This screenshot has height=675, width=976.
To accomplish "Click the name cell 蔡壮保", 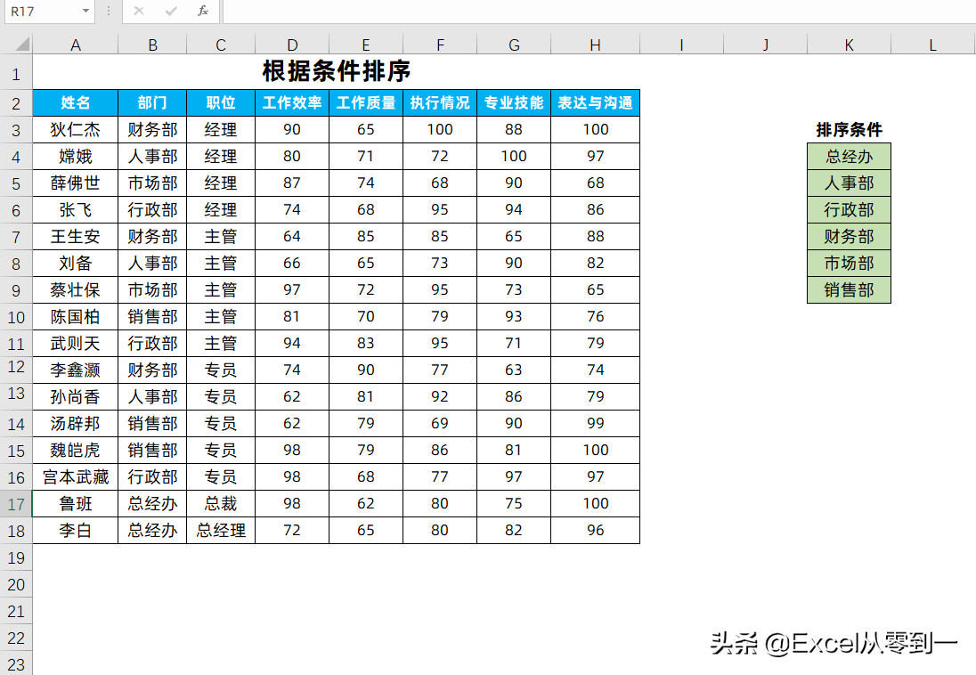I will coord(76,290).
